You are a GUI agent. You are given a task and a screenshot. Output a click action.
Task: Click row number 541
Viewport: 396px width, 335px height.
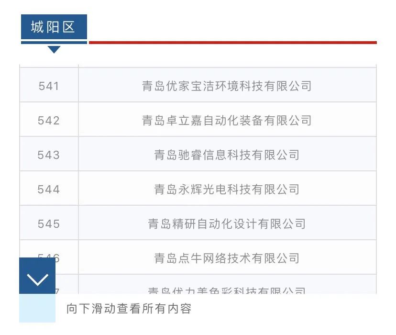[49, 86]
